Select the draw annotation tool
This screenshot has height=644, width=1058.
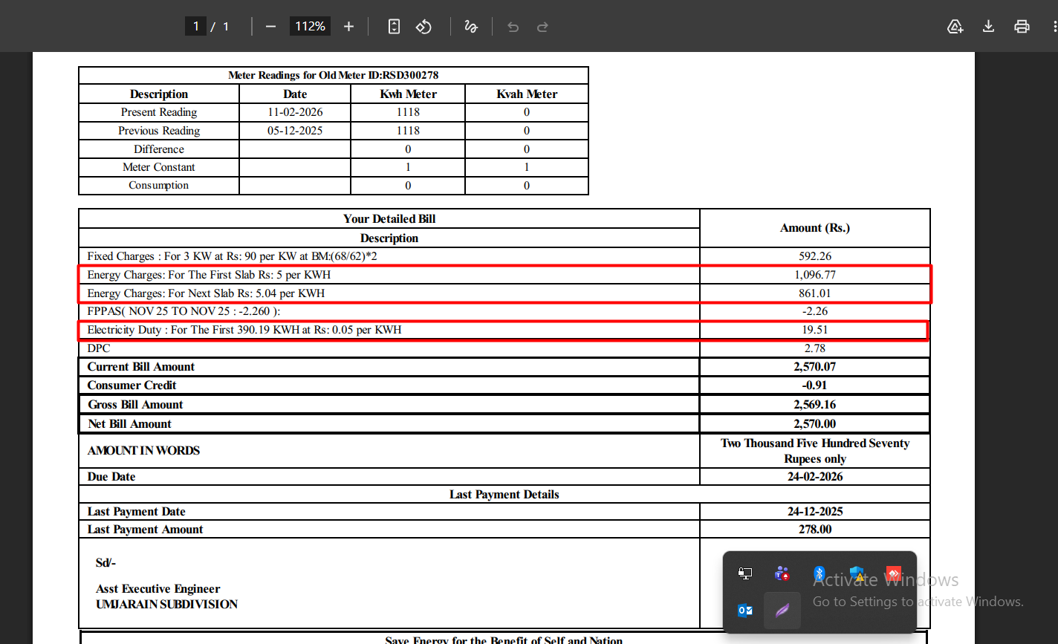point(470,27)
